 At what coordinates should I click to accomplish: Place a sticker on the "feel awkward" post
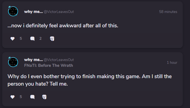coord(52,39)
